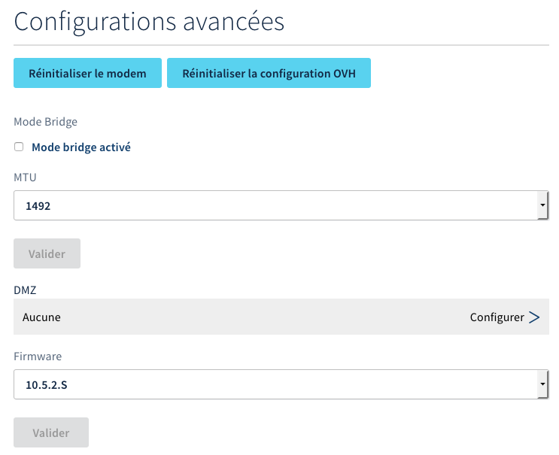
Task: Click the Firmware field label
Action: click(38, 356)
